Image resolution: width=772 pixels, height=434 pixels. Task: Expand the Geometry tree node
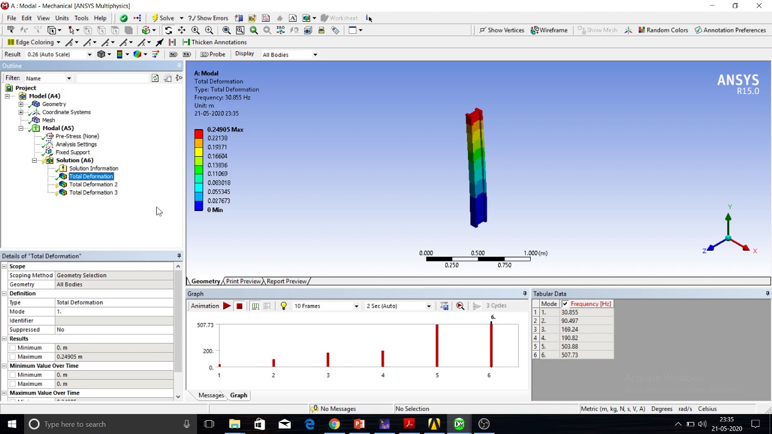point(21,104)
